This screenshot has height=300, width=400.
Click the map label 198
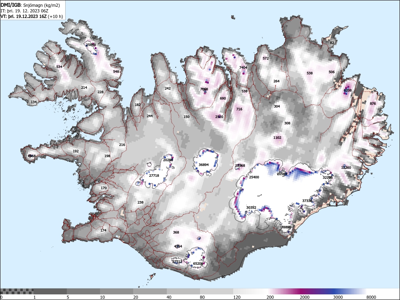pyautogui.click(x=107, y=156)
